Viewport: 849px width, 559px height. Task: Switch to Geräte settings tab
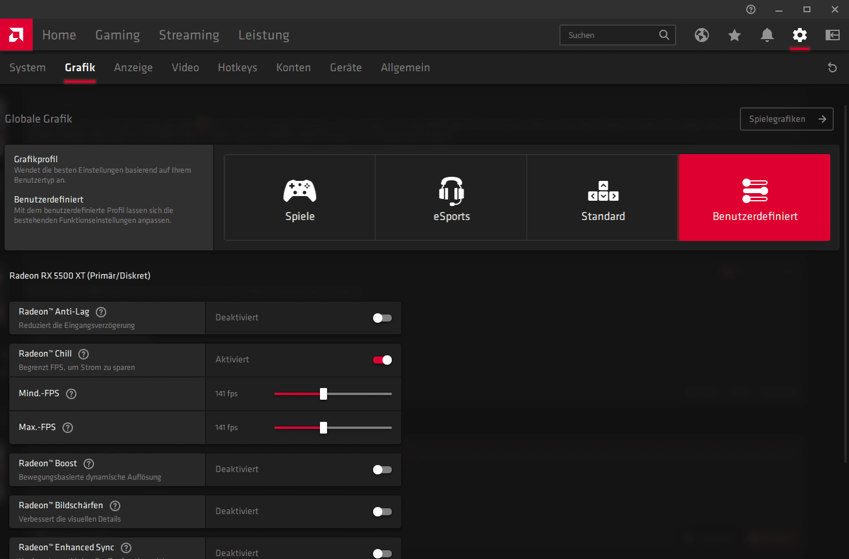click(346, 68)
